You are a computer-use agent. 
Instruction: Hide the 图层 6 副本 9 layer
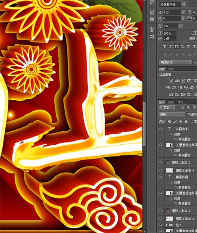[x=161, y=170]
